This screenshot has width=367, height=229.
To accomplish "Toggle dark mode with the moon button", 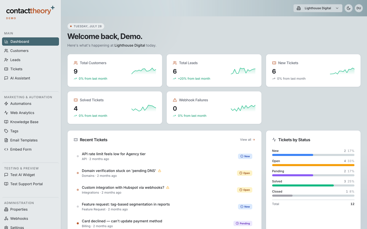I will tap(348, 8).
